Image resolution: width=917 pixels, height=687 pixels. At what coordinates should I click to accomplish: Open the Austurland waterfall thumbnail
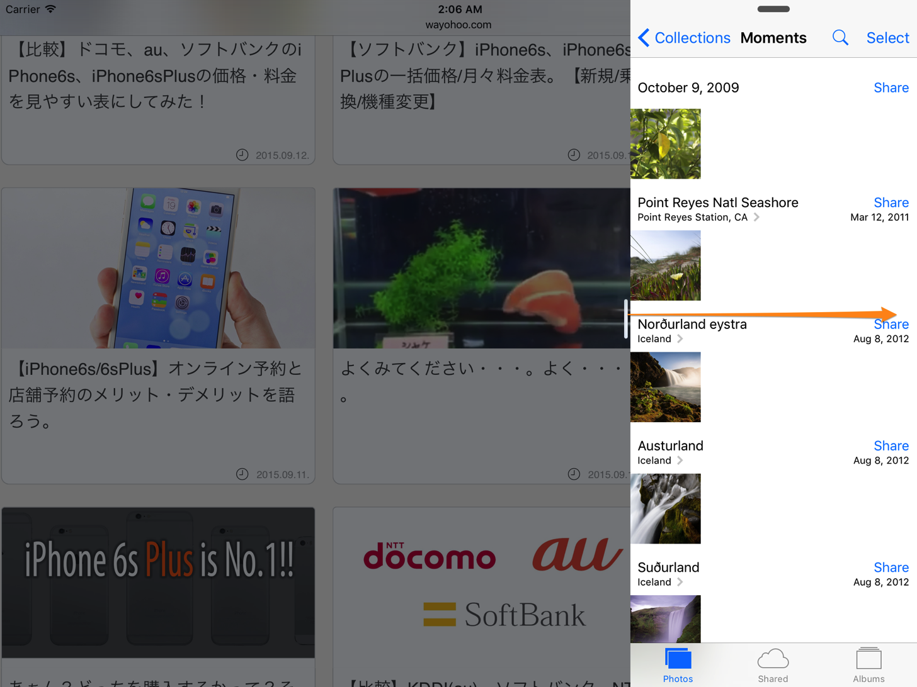pyautogui.click(x=666, y=508)
